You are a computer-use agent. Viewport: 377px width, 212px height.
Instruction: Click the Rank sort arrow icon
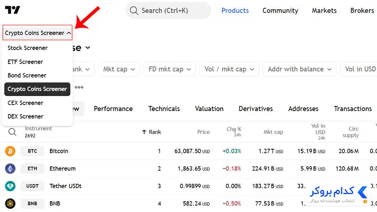point(144,132)
